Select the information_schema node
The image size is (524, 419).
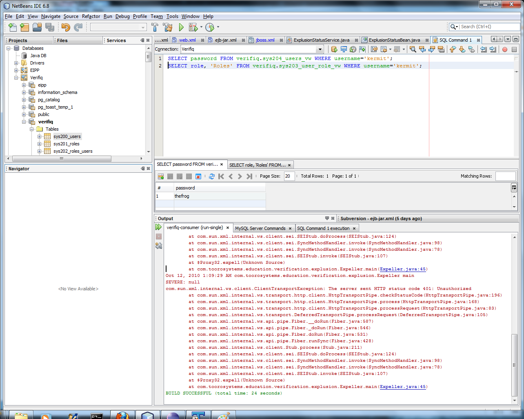click(x=58, y=92)
